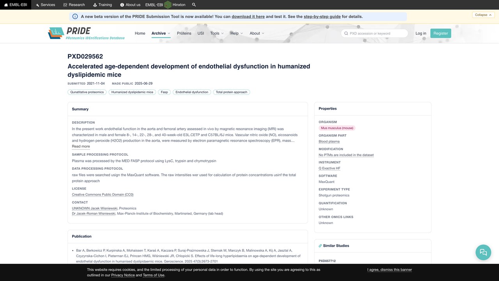Open the USI page

click(201, 34)
